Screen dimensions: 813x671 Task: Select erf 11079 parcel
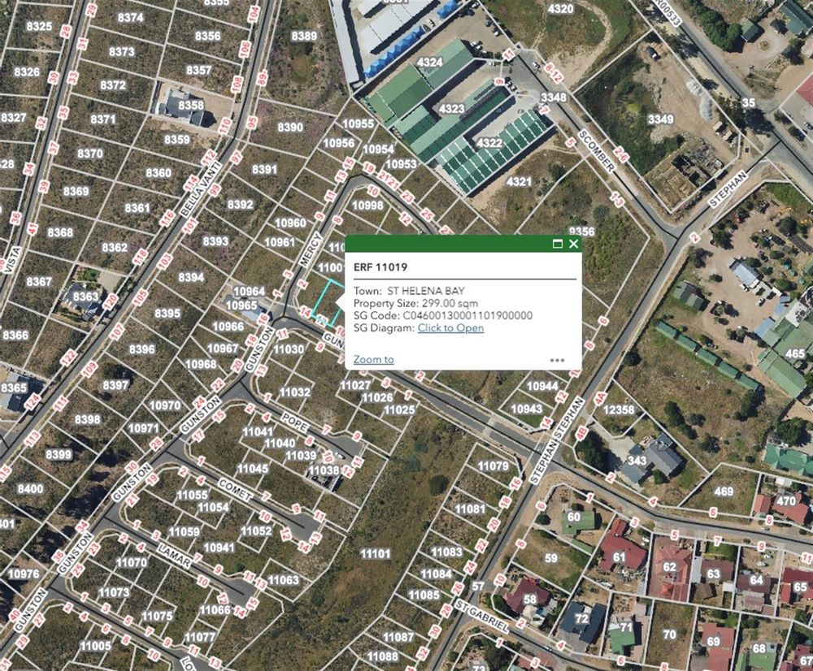[493, 465]
